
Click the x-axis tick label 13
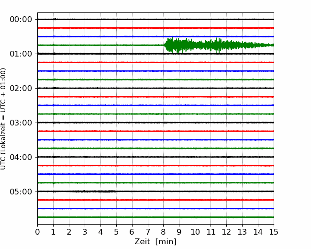click(x=242, y=232)
